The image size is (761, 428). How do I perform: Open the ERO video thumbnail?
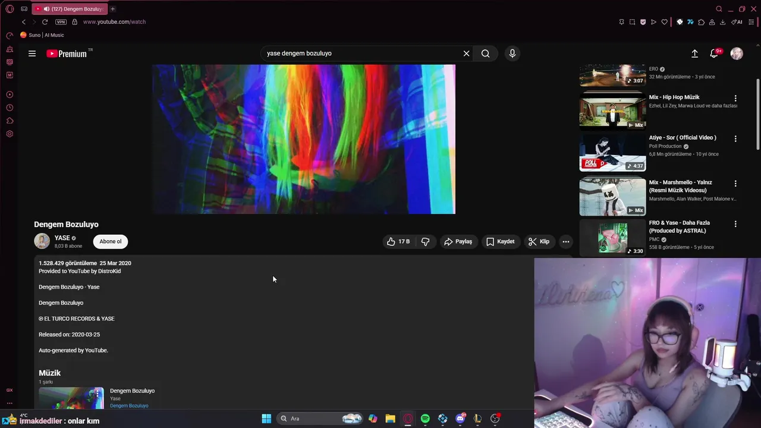pos(612,75)
